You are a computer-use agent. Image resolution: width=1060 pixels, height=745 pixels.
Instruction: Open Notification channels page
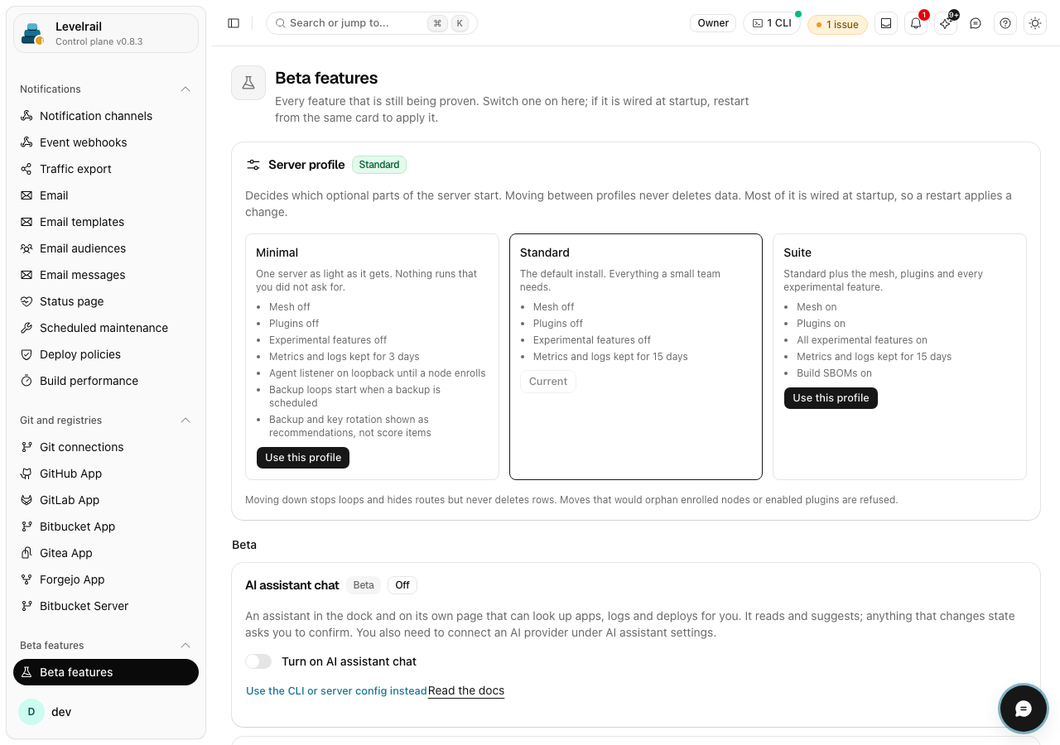click(x=106, y=116)
